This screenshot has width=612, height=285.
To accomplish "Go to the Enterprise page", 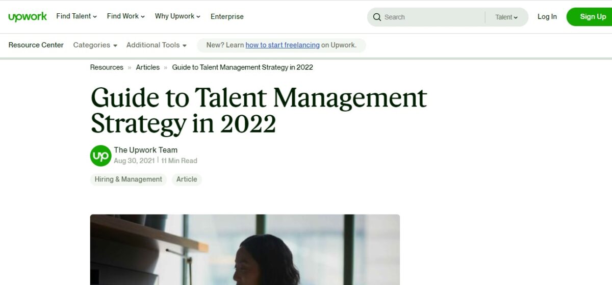I will coord(227,16).
